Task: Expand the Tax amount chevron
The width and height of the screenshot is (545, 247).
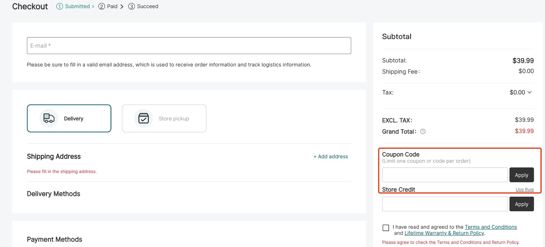Action: (x=529, y=92)
